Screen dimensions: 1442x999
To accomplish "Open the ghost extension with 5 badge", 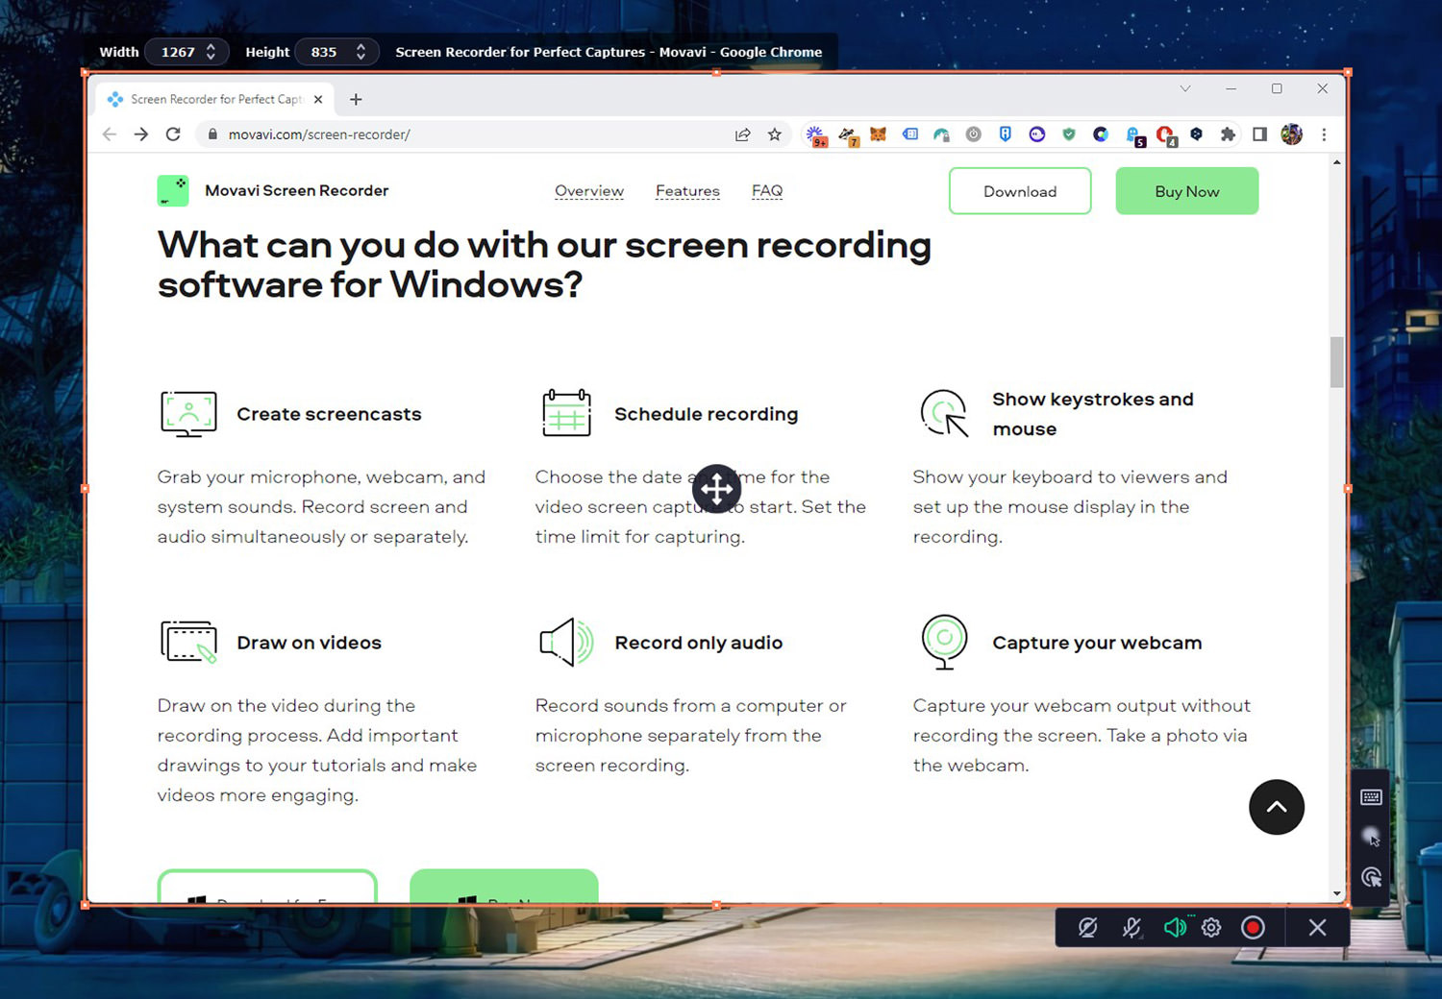I will (1134, 135).
